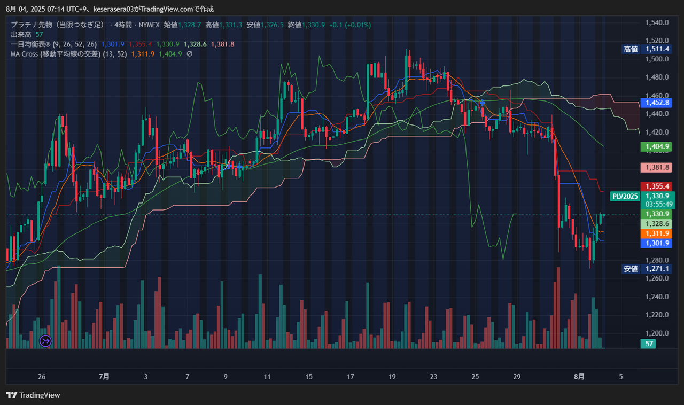Click the 安値 1,271.1 low marker on price axis
This screenshot has height=405, width=684.
tap(647, 269)
